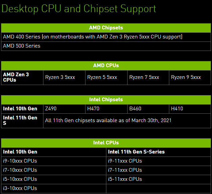This screenshot has width=212, height=194.
Task: Click the Intel Chipsets table header
Action: click(106, 100)
